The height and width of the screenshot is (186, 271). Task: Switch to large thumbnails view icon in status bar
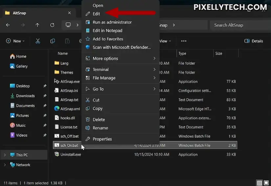(x=266, y=183)
